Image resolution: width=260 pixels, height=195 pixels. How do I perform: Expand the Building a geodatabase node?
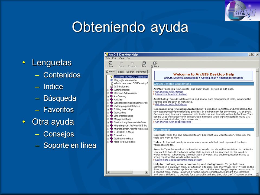pos(108,106)
